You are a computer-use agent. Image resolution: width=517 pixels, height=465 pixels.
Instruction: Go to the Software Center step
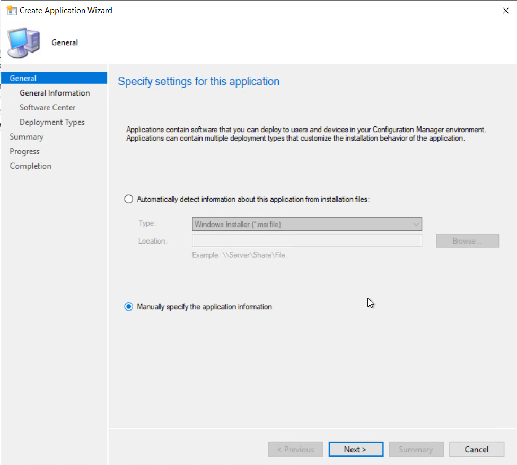point(47,107)
